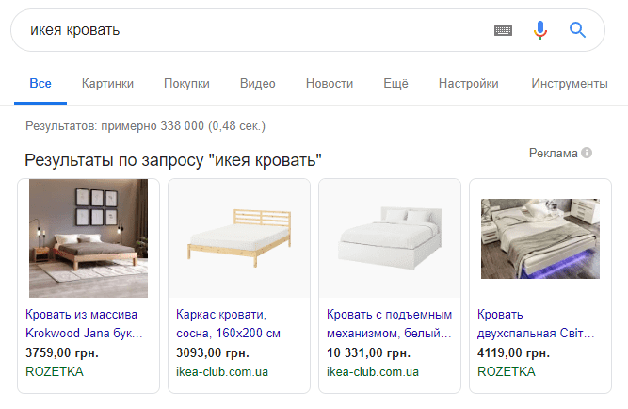Click the Реклама label

click(x=553, y=153)
